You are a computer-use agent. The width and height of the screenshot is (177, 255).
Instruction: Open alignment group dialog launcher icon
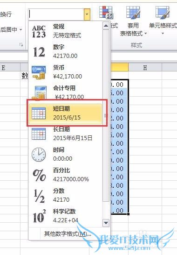tap(21, 45)
